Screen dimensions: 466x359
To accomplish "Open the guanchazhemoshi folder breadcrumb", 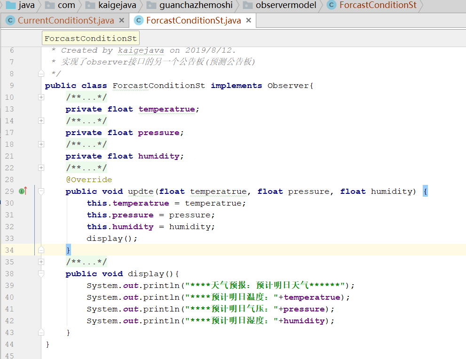I will (190, 5).
